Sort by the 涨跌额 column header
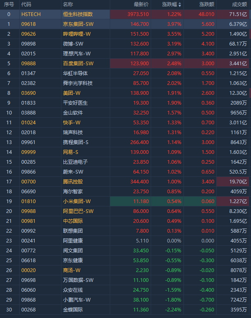This screenshot has width=251, height=318. pyautogui.click(x=207, y=4)
